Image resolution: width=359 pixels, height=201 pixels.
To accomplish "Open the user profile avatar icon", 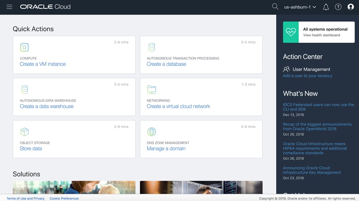I will click(351, 7).
